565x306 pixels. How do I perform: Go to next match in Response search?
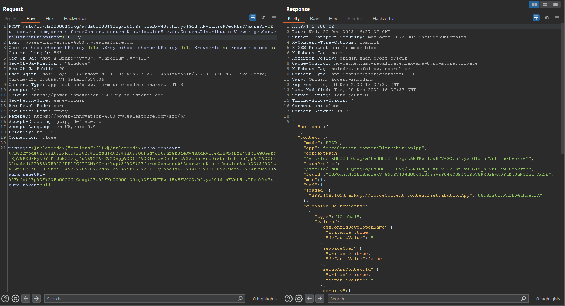pyautogui.click(x=320, y=299)
